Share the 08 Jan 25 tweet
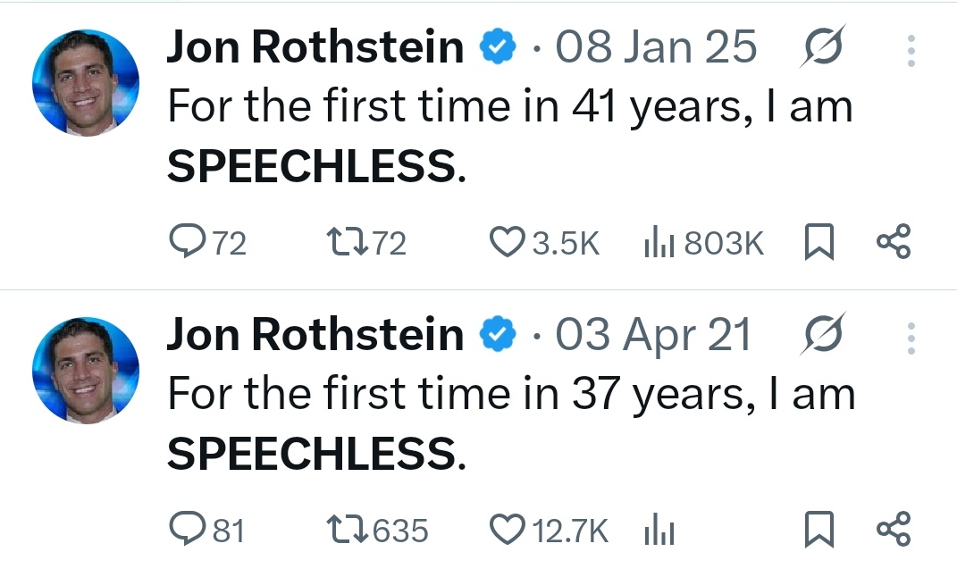The width and height of the screenshot is (957, 577). pyautogui.click(x=893, y=242)
